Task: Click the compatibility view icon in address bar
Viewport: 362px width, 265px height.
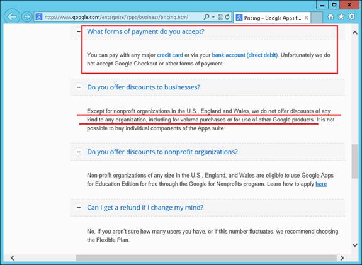Action: point(220,17)
